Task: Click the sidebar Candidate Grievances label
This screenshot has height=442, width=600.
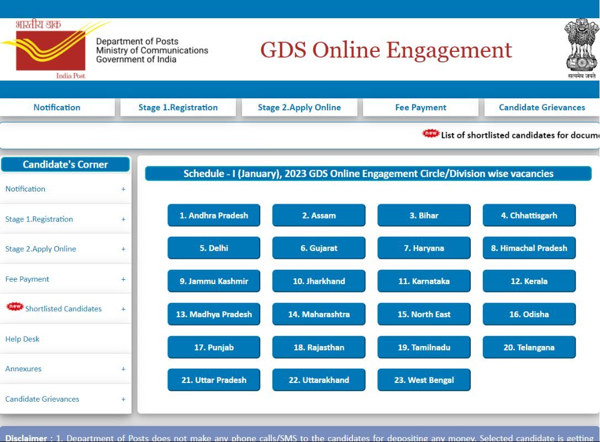Action: point(42,399)
